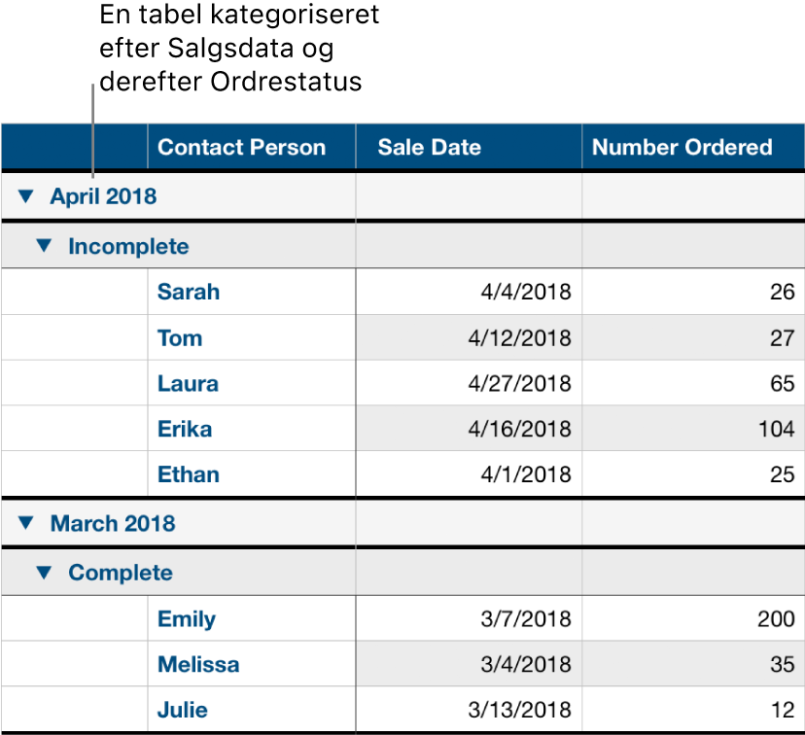Collapse the March 2018 group triangle
805x735 pixels.
[x=24, y=524]
